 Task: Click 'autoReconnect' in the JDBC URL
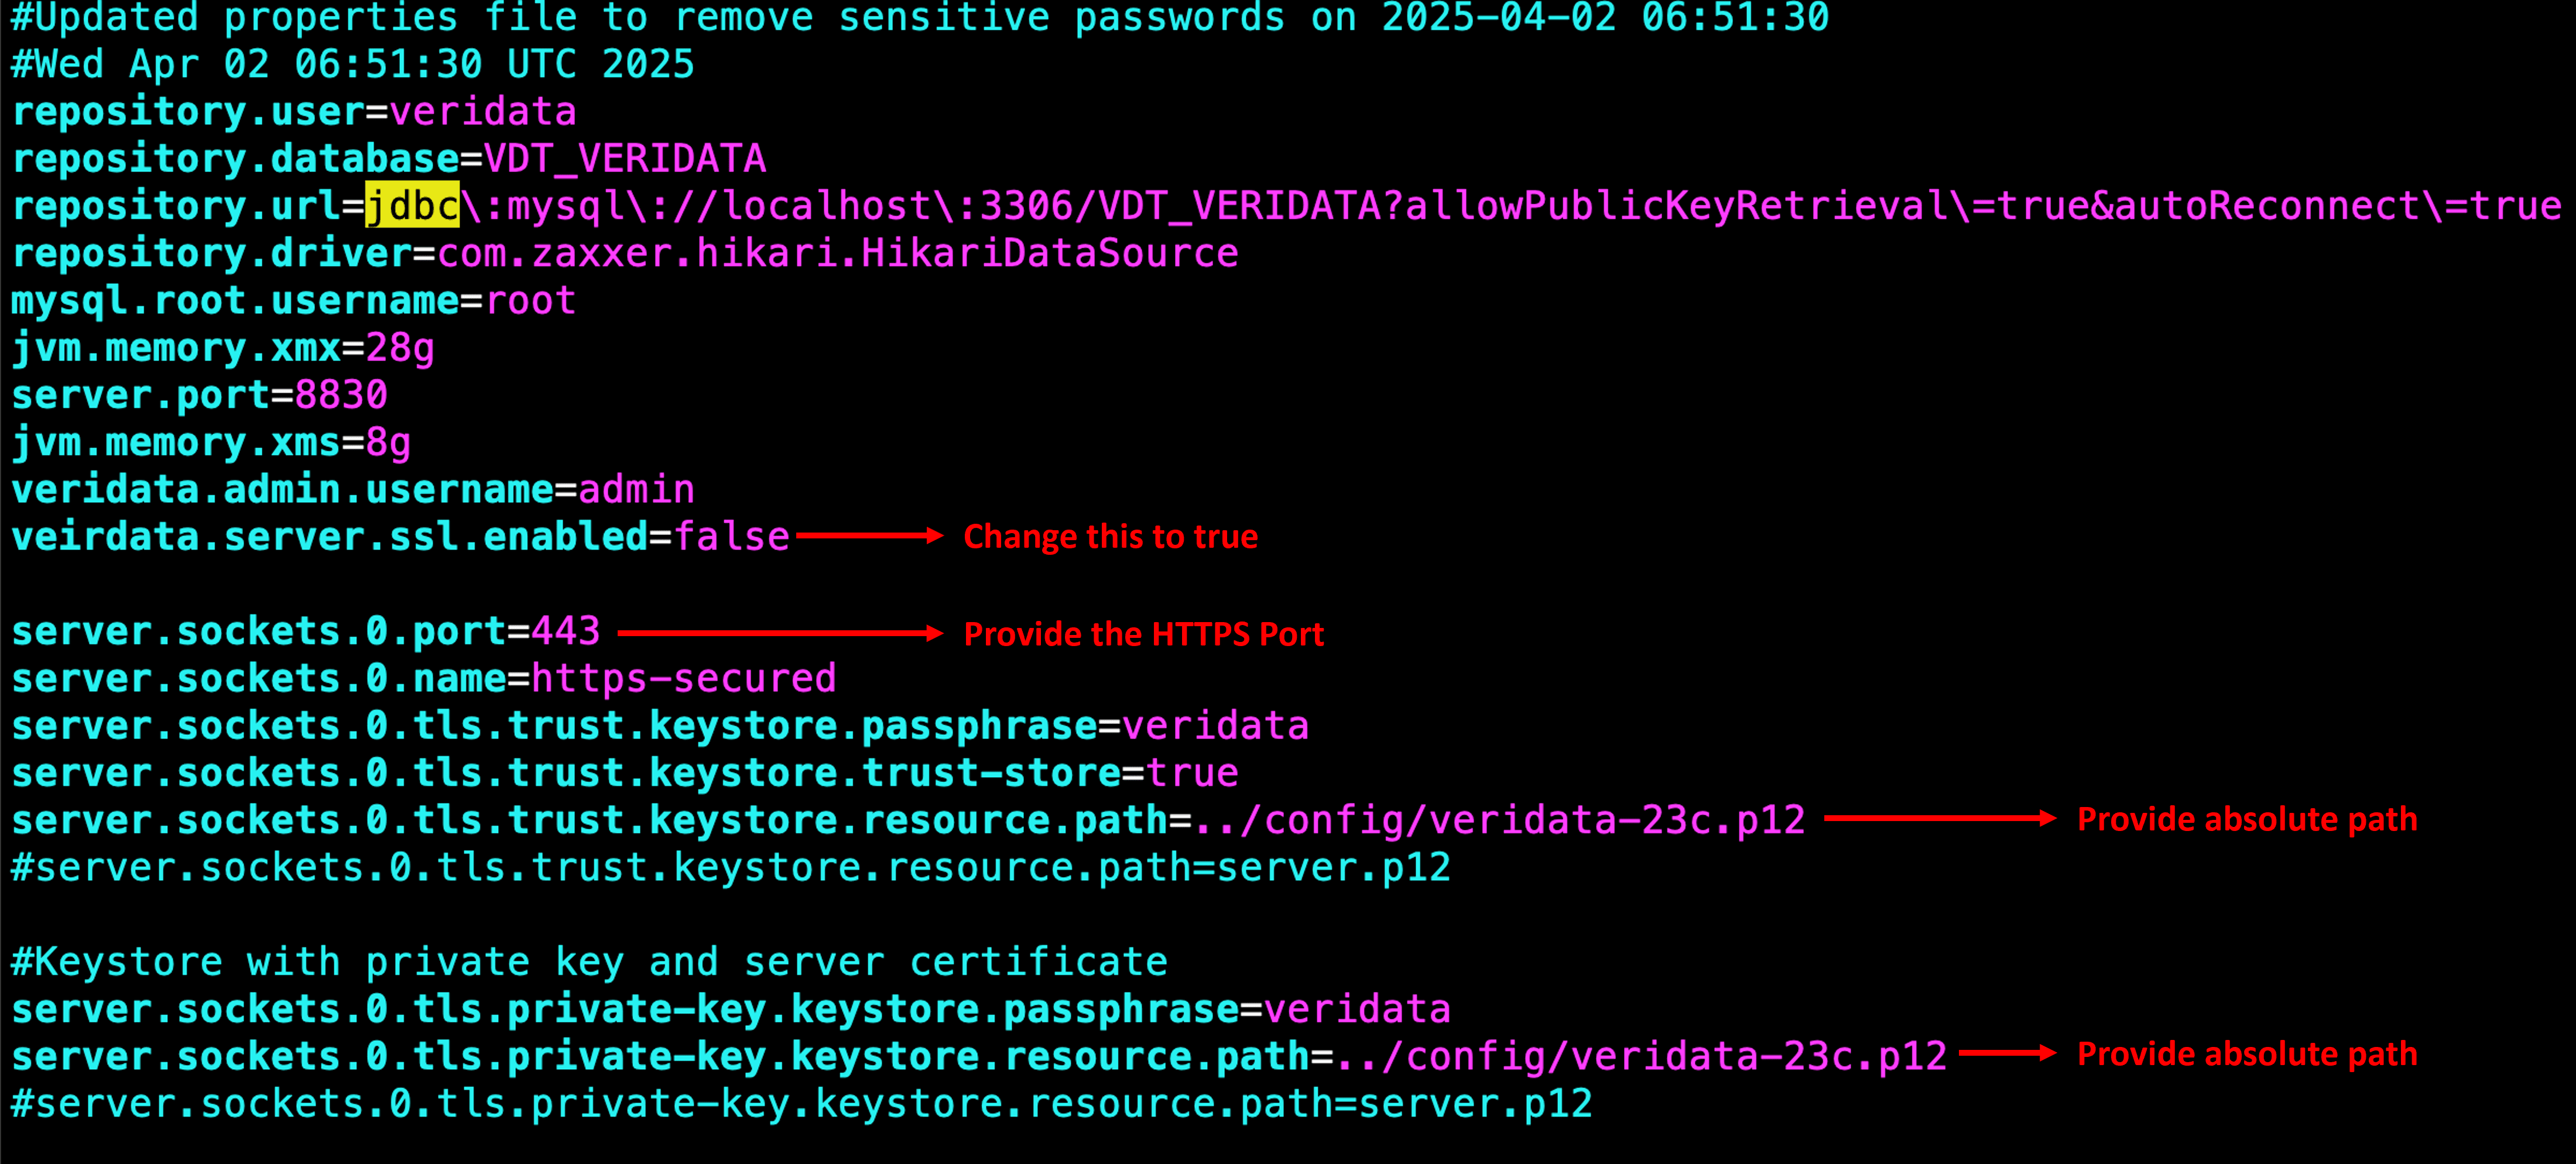click(x=2267, y=206)
